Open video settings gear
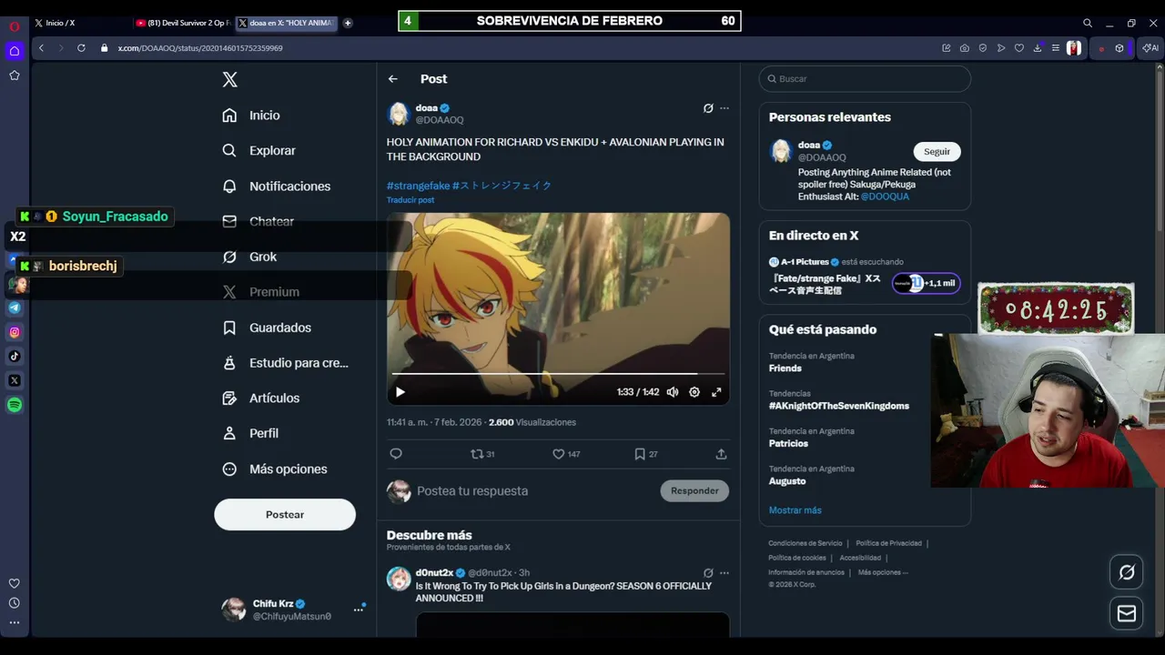 [x=694, y=392]
